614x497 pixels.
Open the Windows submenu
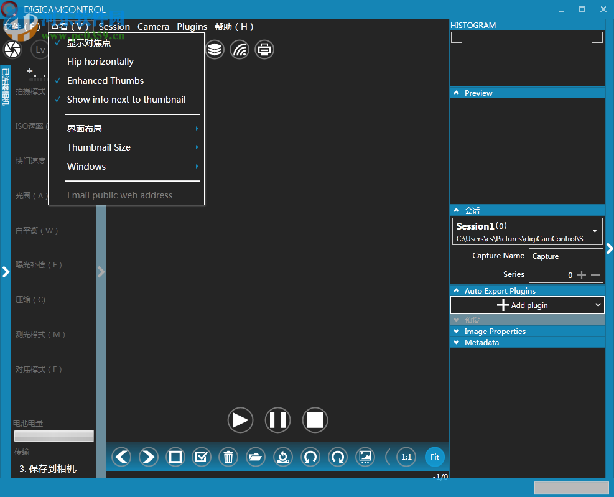point(86,166)
